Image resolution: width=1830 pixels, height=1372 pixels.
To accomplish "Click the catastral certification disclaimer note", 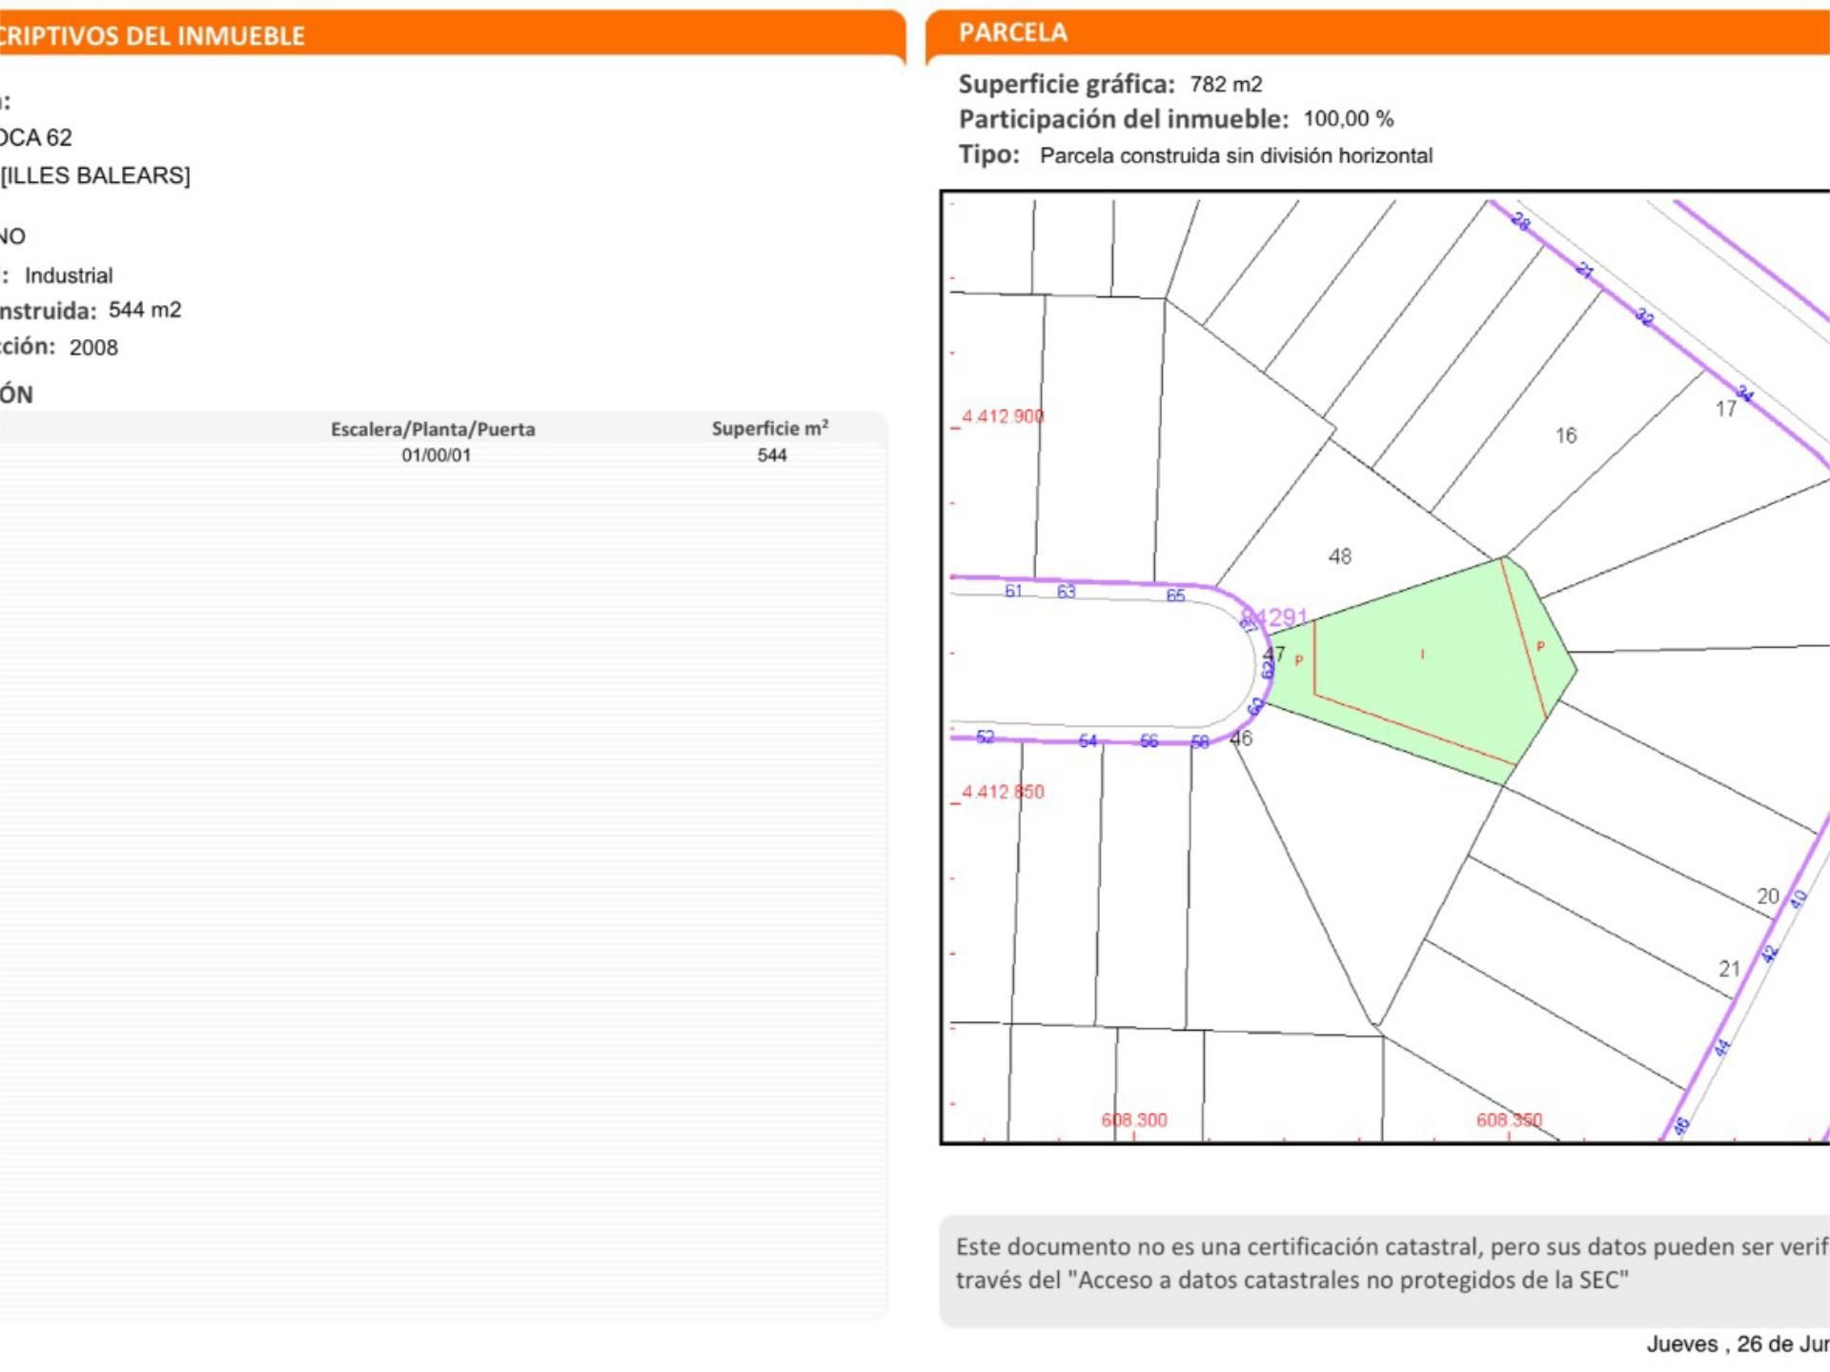I will pyautogui.click(x=1386, y=1270).
